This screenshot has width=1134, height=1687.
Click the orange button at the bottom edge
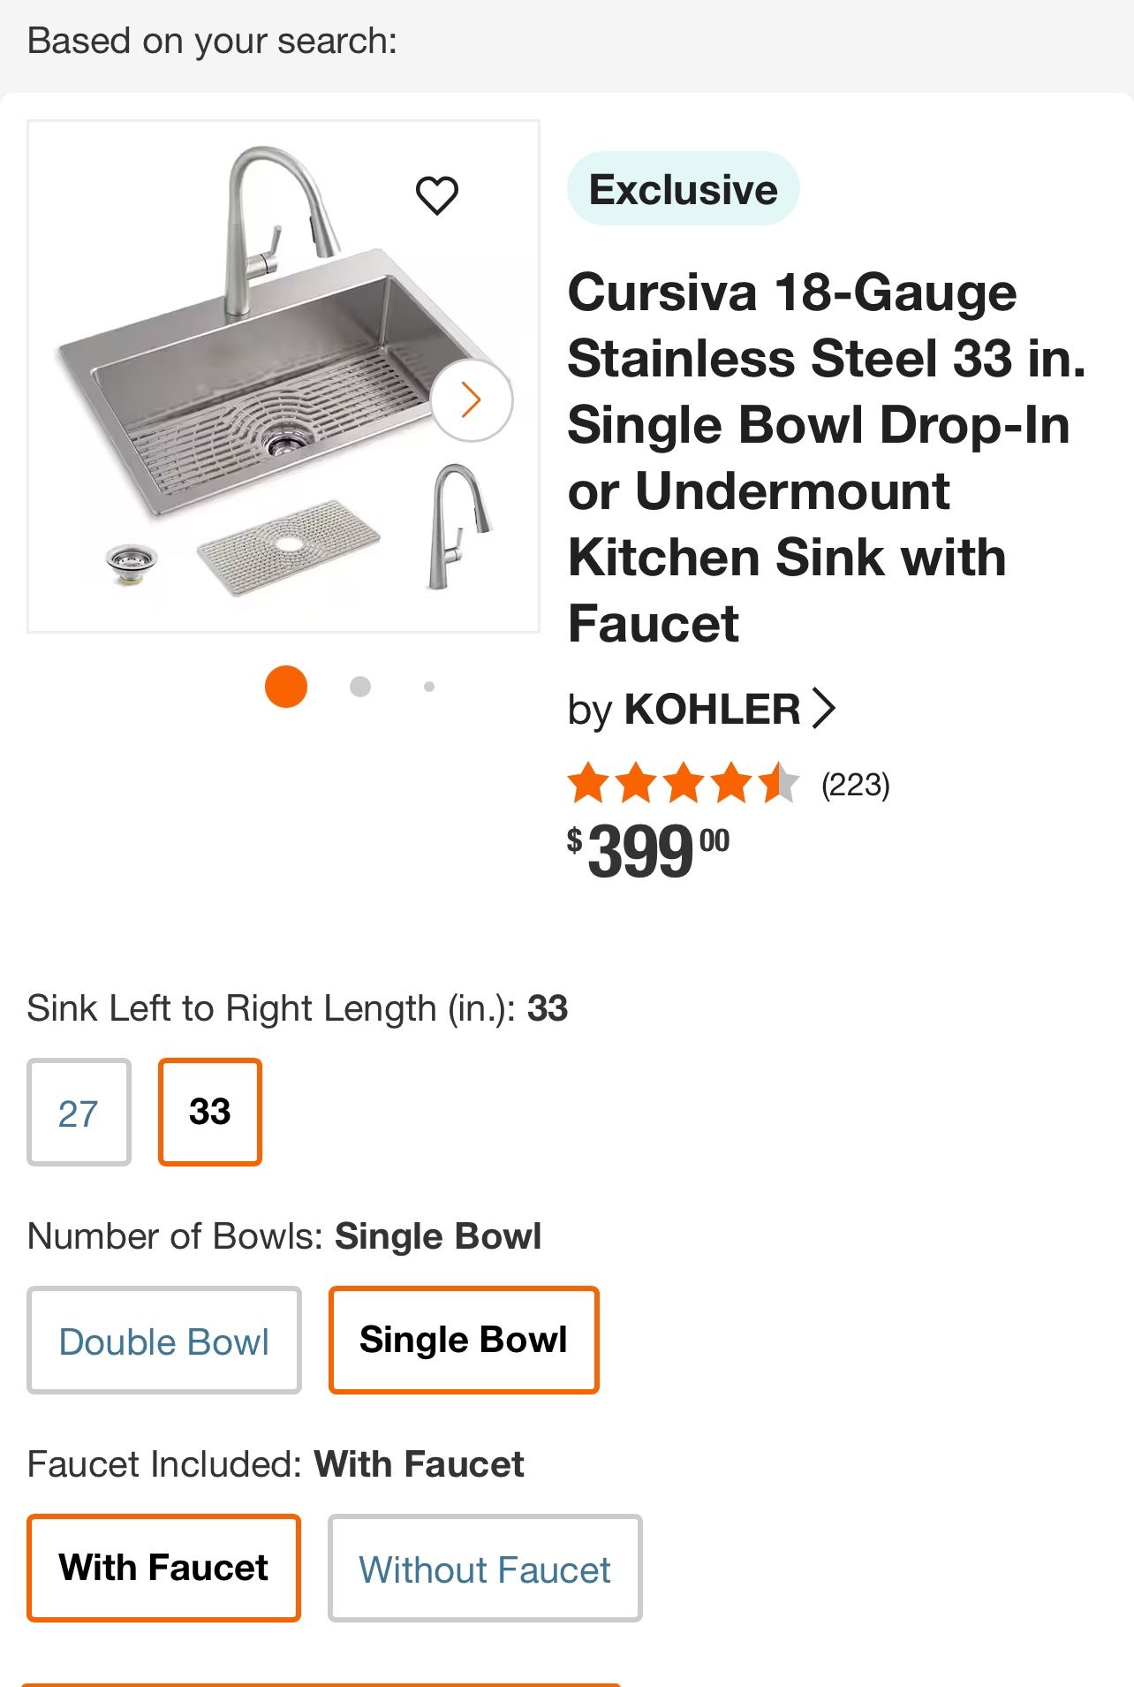click(321, 1683)
